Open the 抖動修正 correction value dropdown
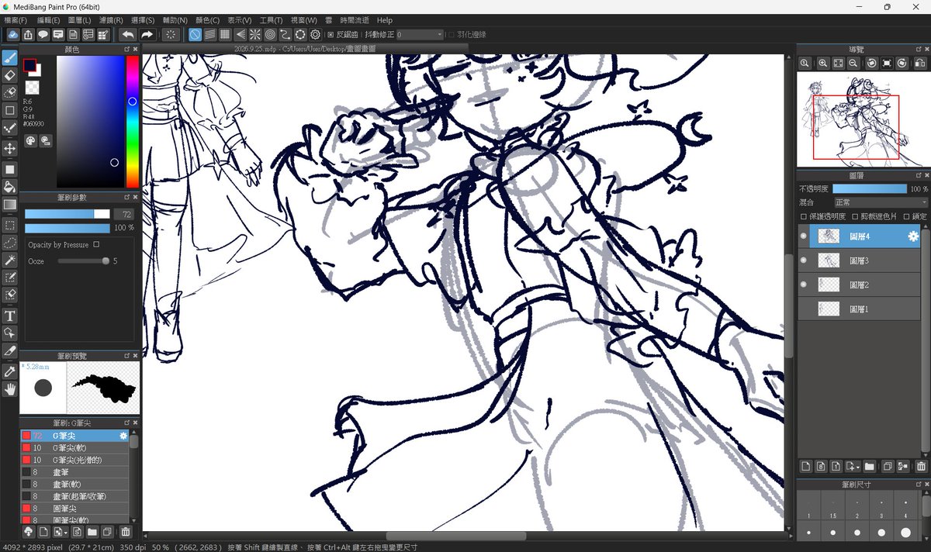This screenshot has width=931, height=552. pos(420,35)
